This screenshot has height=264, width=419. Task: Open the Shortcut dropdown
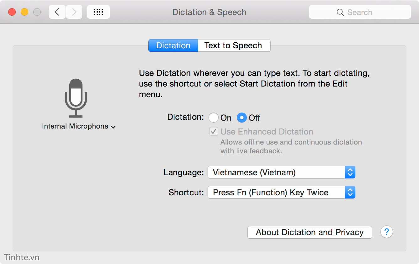click(281, 192)
